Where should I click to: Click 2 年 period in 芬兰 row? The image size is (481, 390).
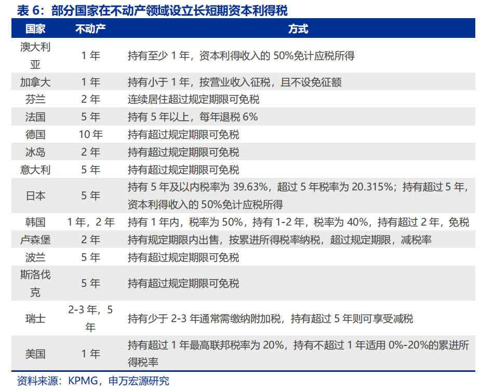[90, 99]
